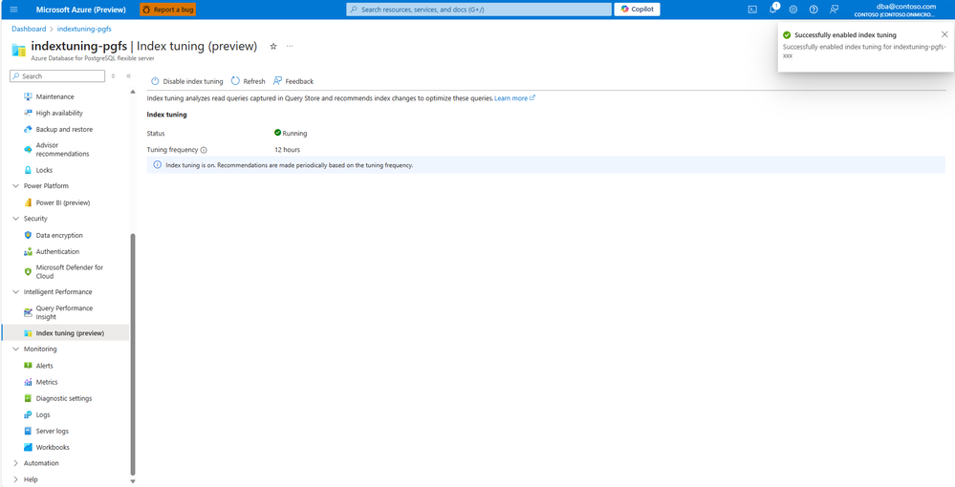
Task: Open Diagnostic settings menu item
Action: [x=65, y=398]
